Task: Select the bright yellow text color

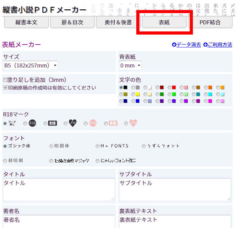Action: pos(133,95)
